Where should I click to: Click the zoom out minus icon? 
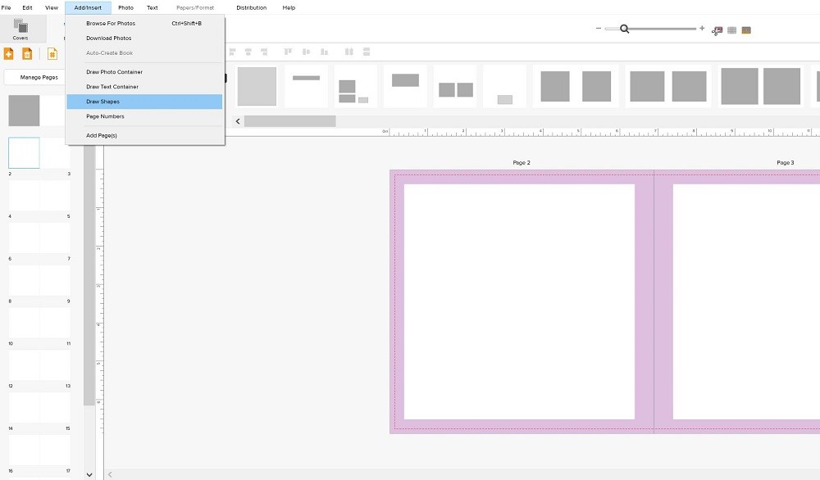(597, 28)
